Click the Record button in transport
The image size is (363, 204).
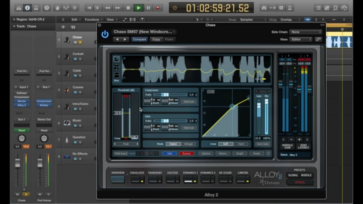pyautogui.click(x=158, y=8)
